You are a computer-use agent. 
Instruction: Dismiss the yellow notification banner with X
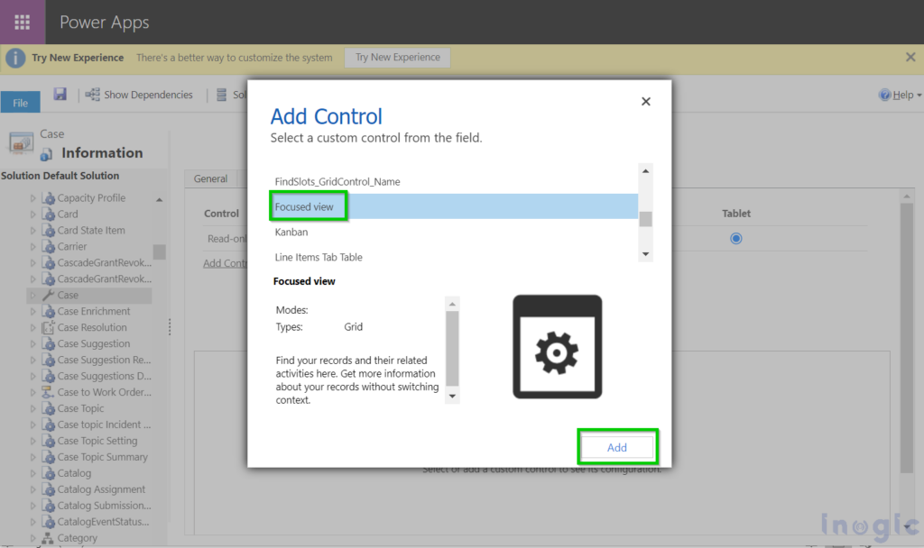(910, 57)
